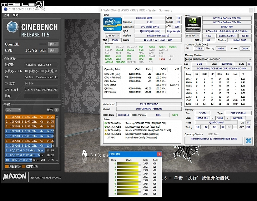Click the ranking list vertical scrollbar
257x201 pixels.
click(x=57, y=132)
